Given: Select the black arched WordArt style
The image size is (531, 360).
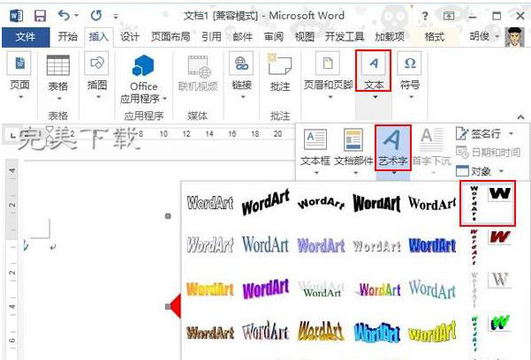Looking at the screenshot, I should click(321, 203).
